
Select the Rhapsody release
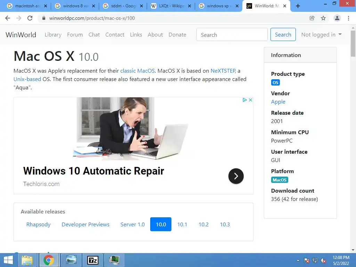[38, 224]
